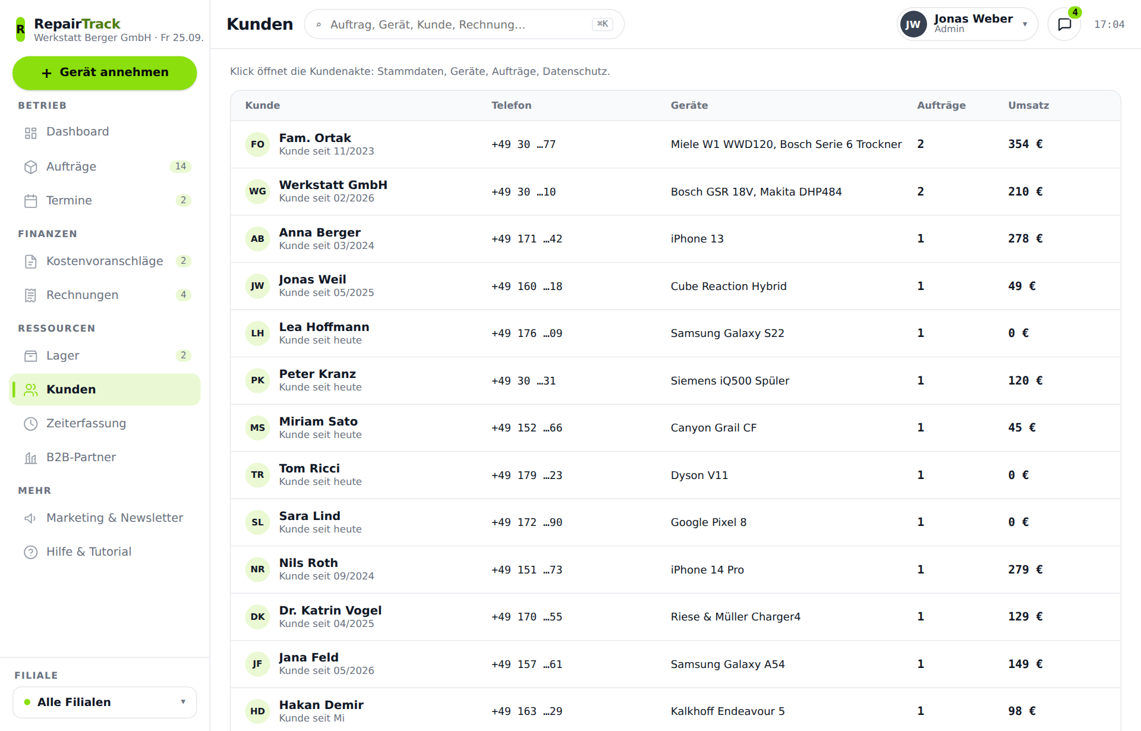The image size is (1141, 731).
Task: Focus the global search field
Action: [464, 24]
